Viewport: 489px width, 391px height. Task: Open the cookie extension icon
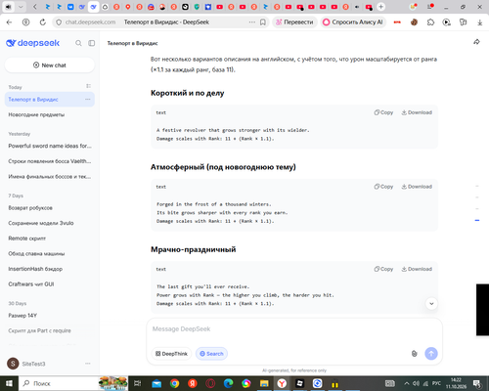(x=414, y=22)
